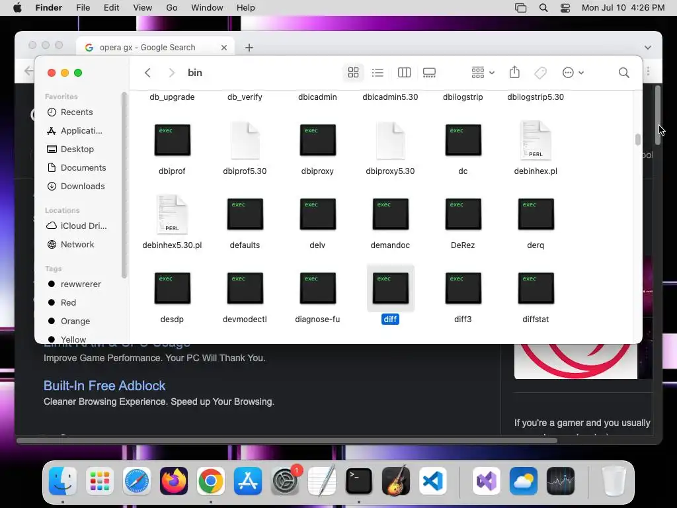
Task: Select the dbiprof exec file
Action: [173, 140]
